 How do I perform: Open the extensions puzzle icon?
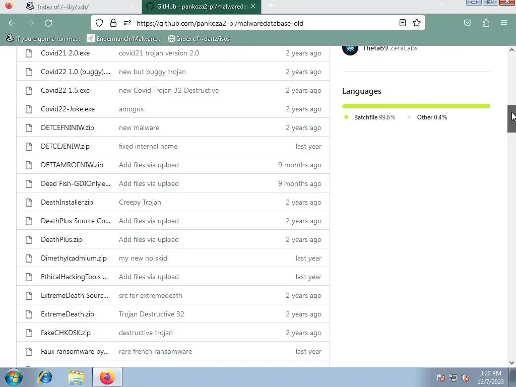click(x=486, y=23)
